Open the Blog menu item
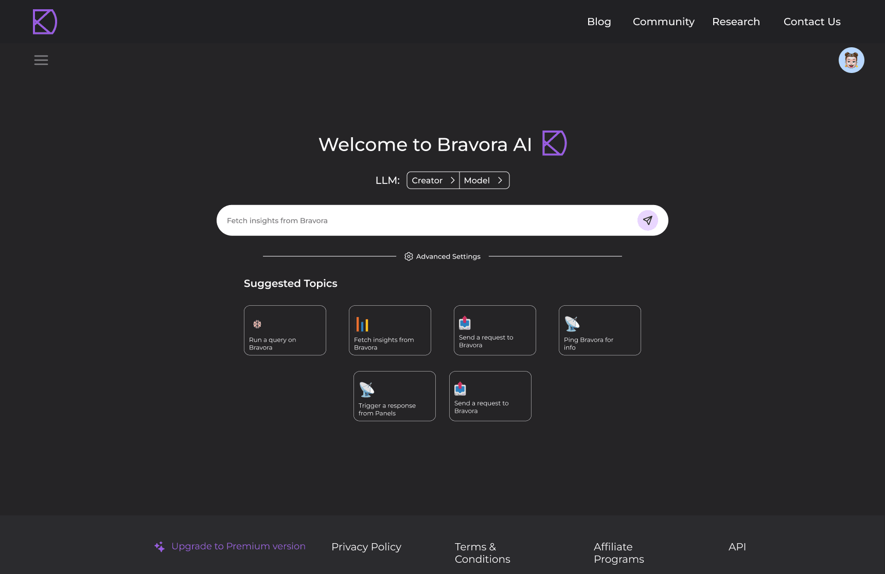This screenshot has width=885, height=574. pos(599,22)
